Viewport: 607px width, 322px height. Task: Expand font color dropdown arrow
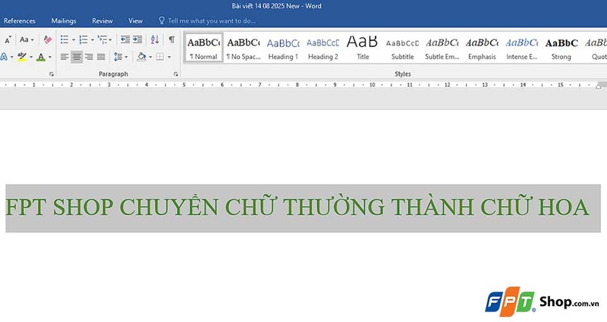[x=49, y=58]
